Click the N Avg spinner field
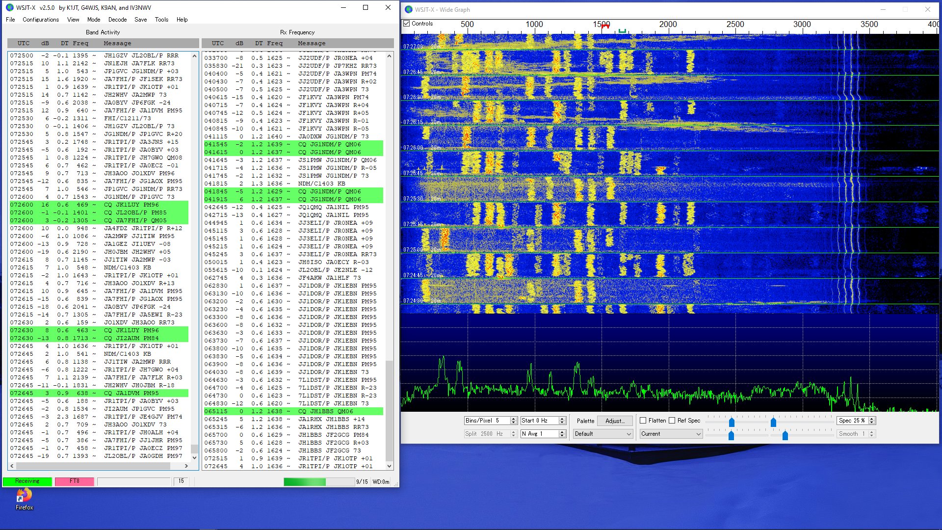Image resolution: width=942 pixels, height=530 pixels. [543, 434]
